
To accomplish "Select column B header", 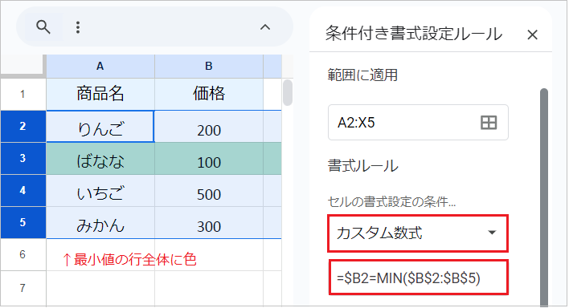I will click(209, 67).
